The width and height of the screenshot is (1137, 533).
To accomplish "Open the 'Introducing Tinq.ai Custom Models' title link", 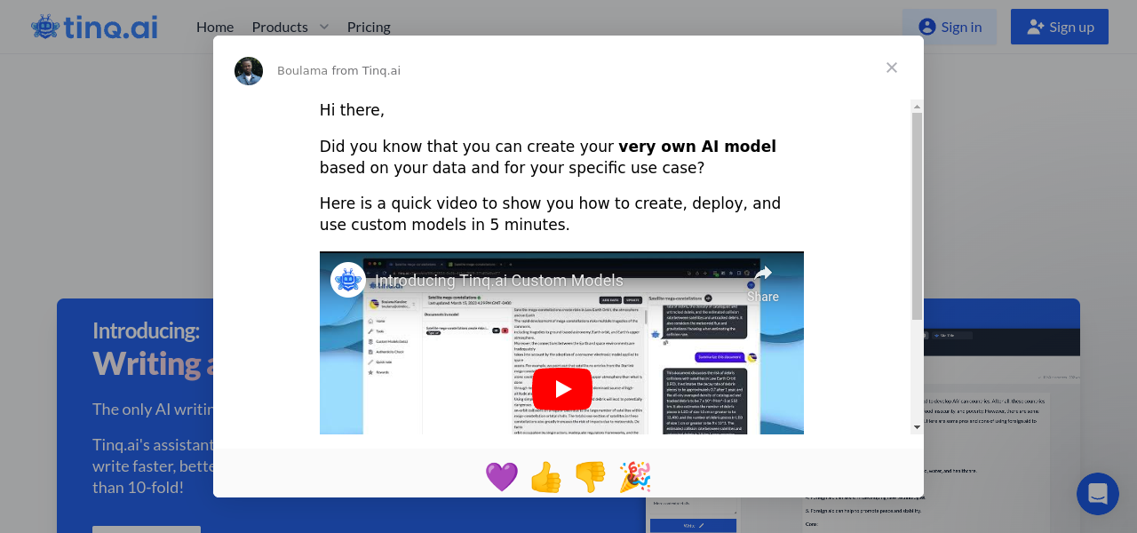I will (499, 281).
